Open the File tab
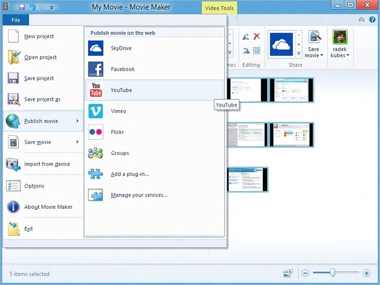Viewport: 380px width, 285px height. point(16,20)
